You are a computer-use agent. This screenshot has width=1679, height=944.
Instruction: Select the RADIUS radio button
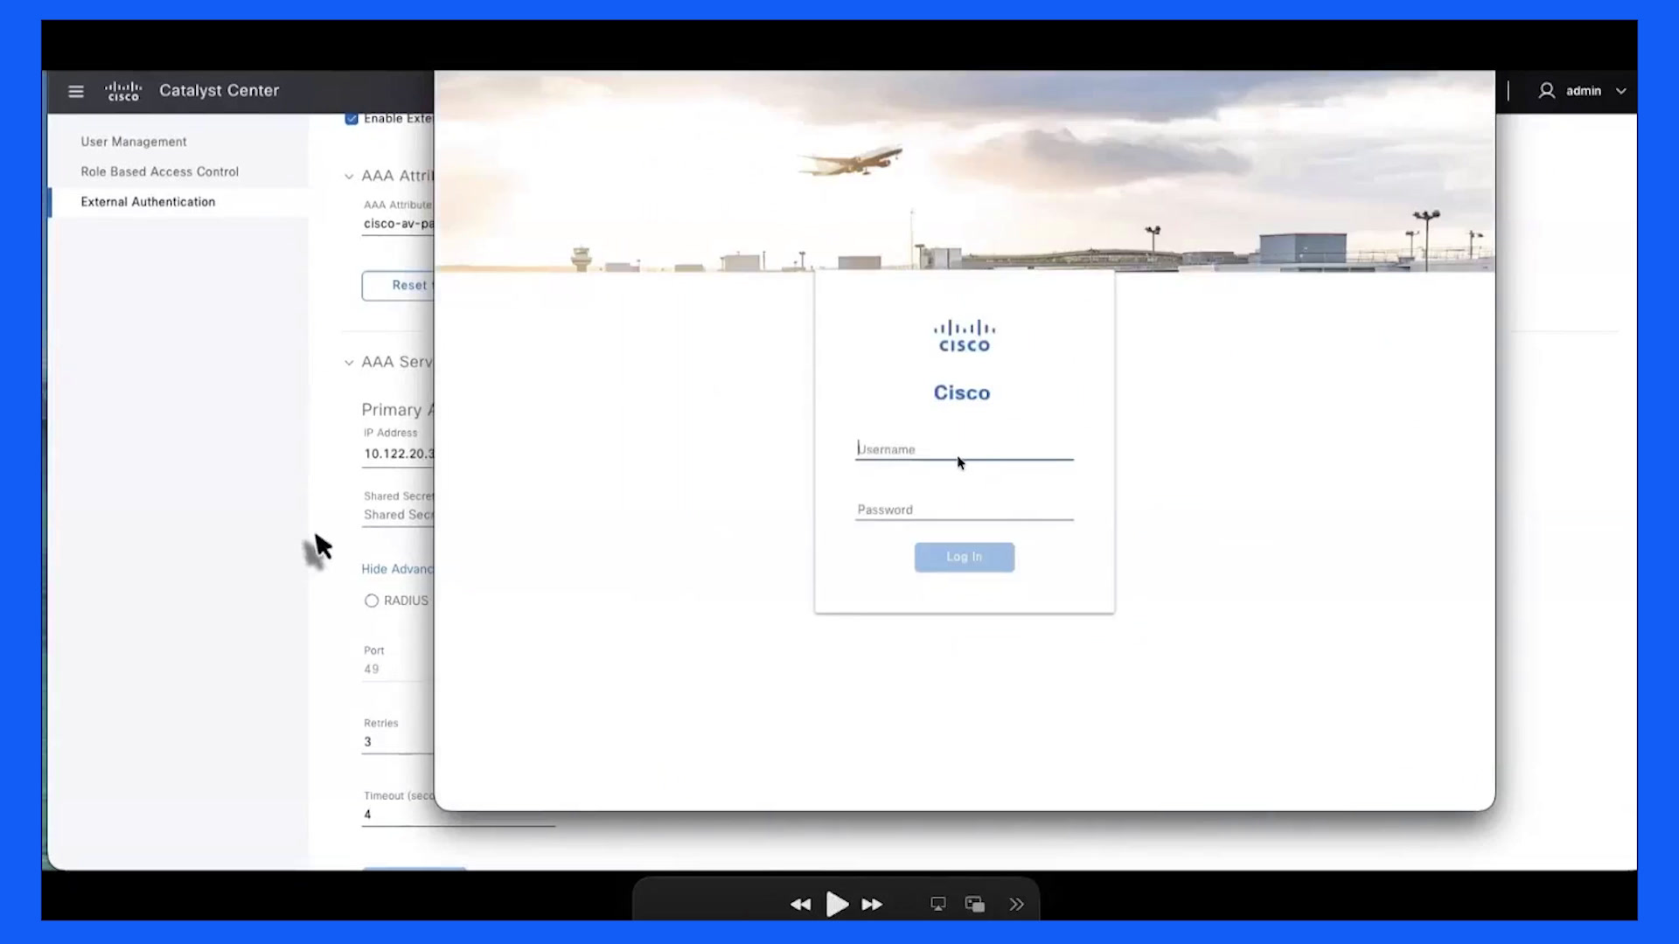[372, 600]
